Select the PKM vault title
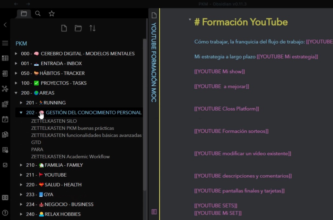The width and height of the screenshot is (333, 220). pyautogui.click(x=21, y=43)
